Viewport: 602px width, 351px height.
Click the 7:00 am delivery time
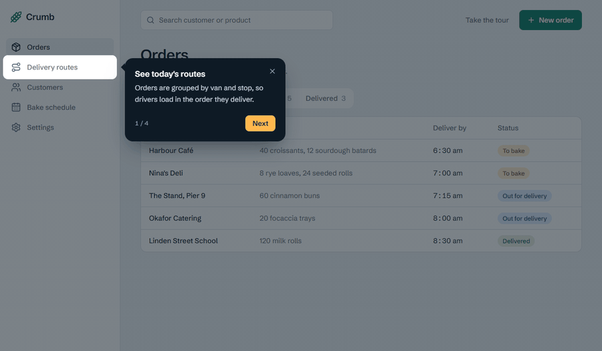click(x=447, y=173)
